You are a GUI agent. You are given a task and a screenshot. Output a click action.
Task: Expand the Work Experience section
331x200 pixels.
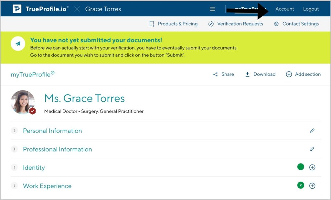[14, 186]
